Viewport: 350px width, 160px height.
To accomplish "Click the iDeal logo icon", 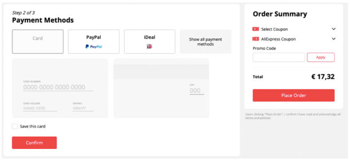I will pyautogui.click(x=149, y=46).
